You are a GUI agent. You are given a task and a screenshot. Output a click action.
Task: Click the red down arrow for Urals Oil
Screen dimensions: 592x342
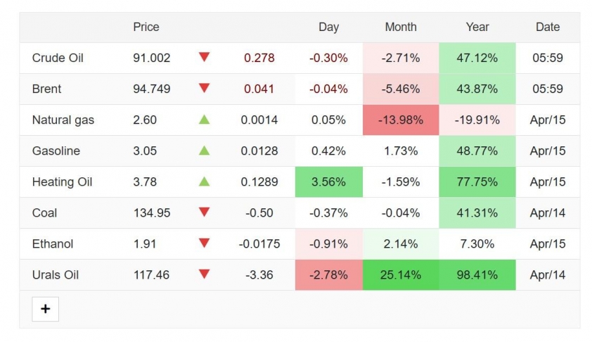[204, 274]
